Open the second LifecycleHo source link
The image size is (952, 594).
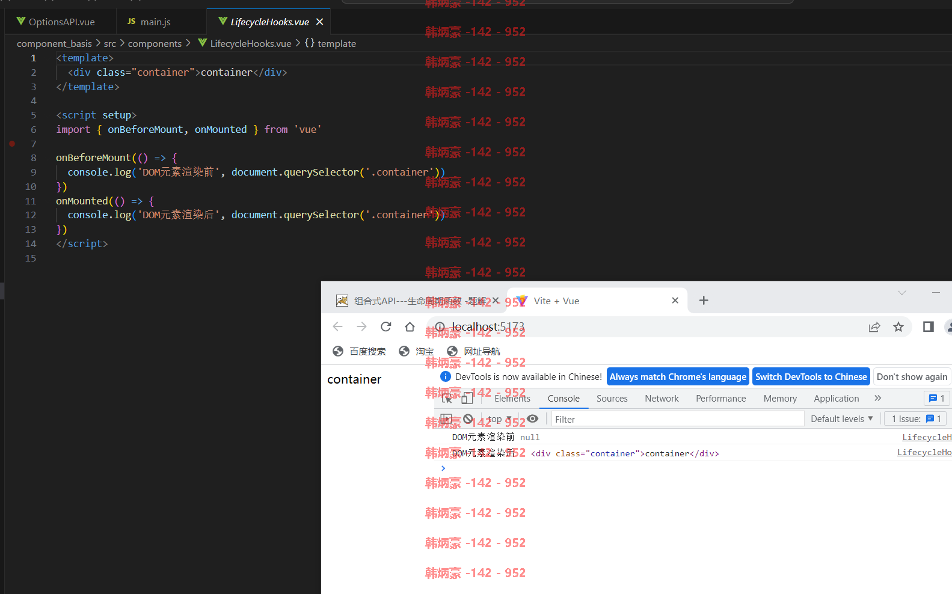click(x=924, y=453)
